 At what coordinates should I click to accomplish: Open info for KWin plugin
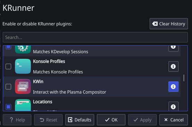173,87
